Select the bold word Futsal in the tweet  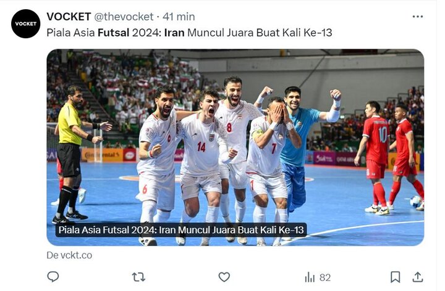[x=114, y=33]
